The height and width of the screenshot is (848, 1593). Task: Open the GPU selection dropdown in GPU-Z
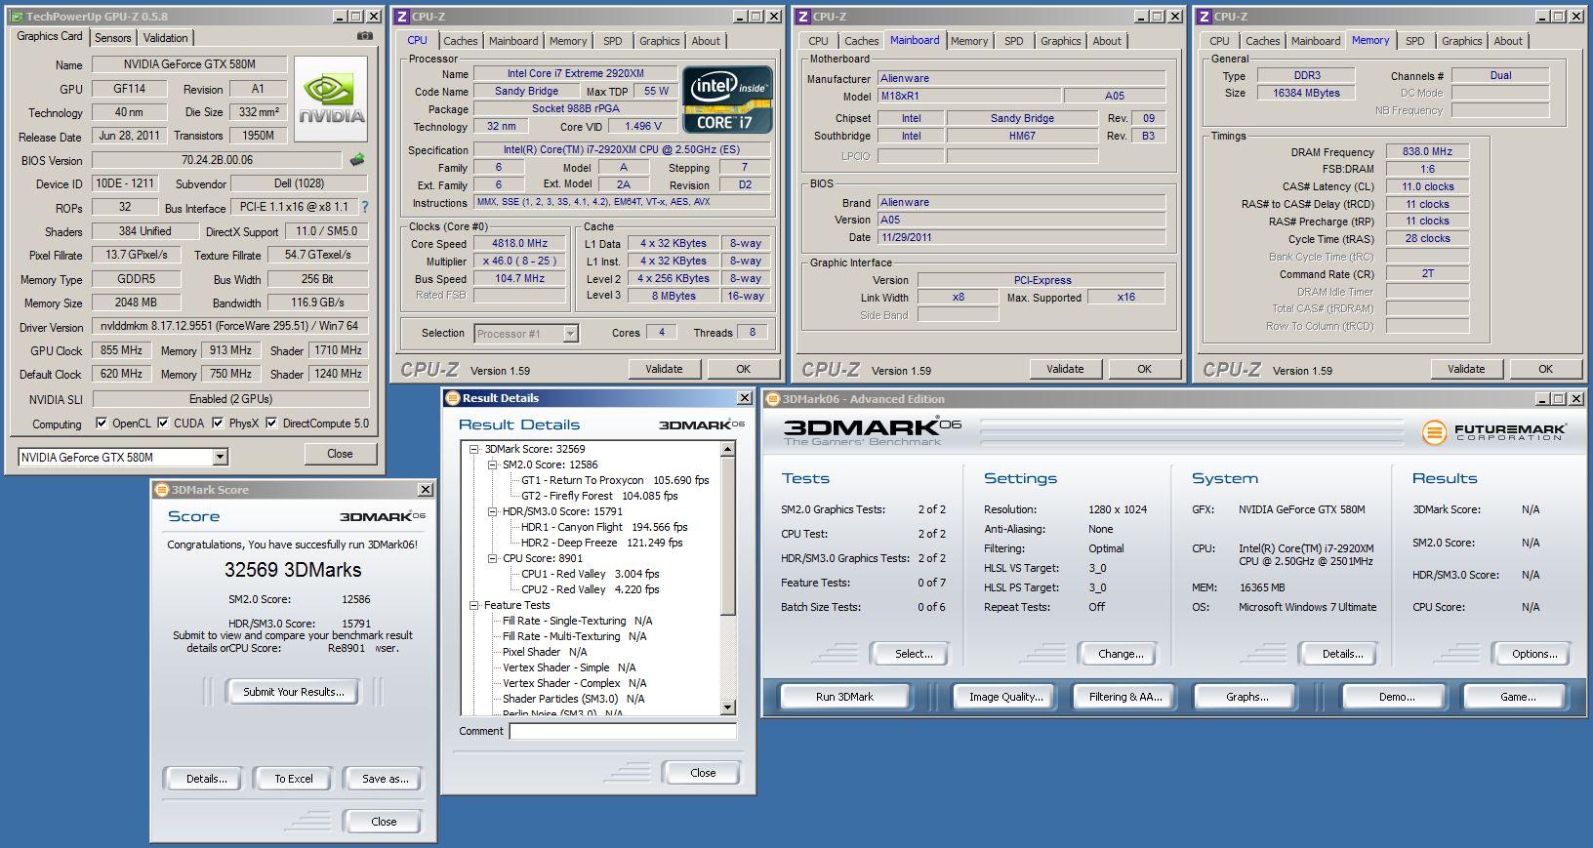220,457
